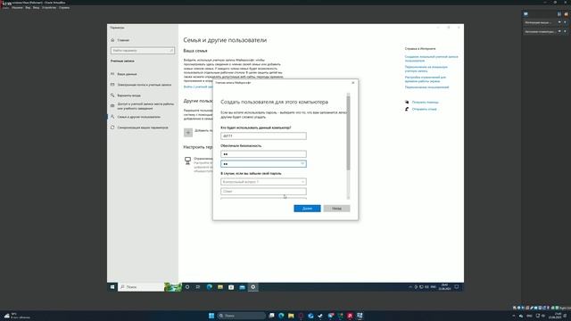Open the Контрольный вопрос 1 dropdown
Viewport: 571px width, 321px height.
pos(263,182)
